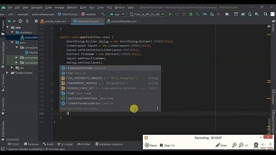Image resolution: width=276 pixels, height=155 pixels.
Task: Open Database Inspector tool window
Action: click(x=109, y=144)
